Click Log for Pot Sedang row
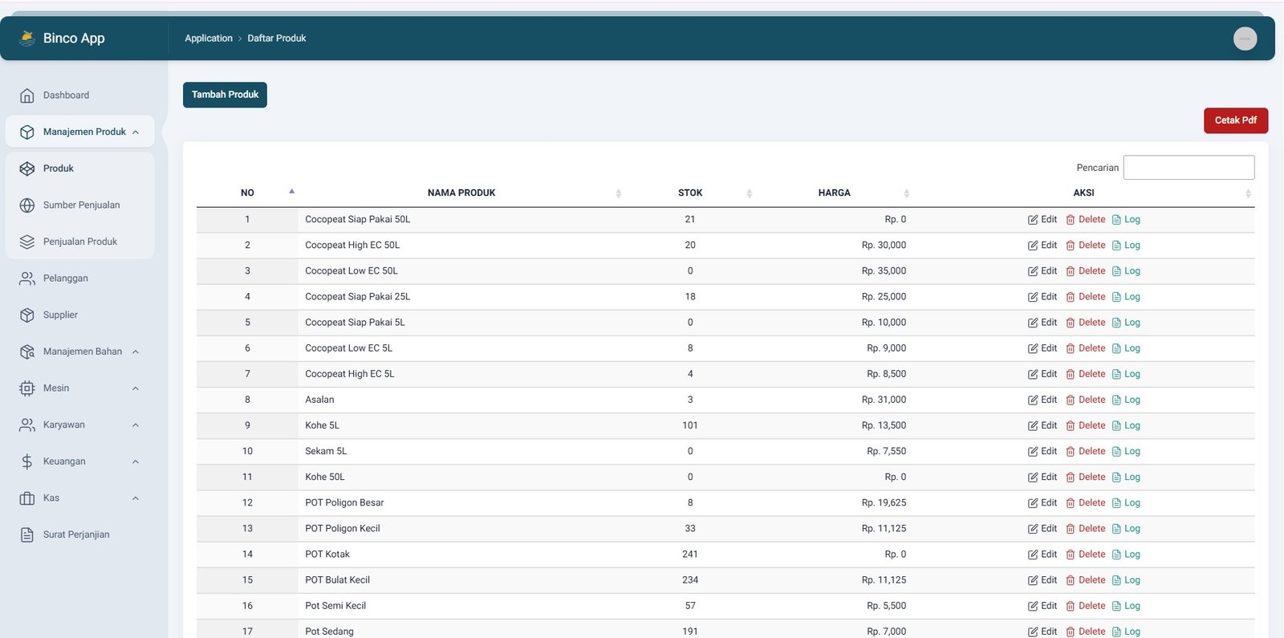This screenshot has width=1284, height=638. point(1126,632)
